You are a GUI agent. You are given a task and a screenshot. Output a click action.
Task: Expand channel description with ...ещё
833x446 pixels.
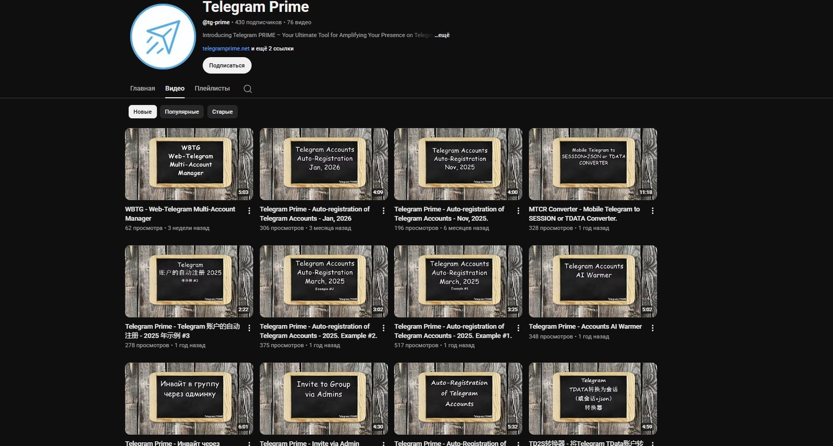(x=442, y=35)
